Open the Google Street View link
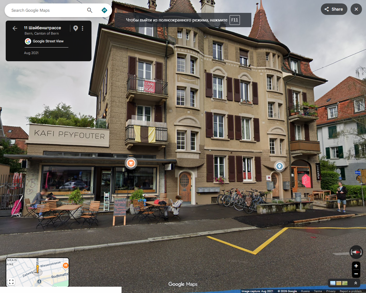366x293 pixels. 48,41
